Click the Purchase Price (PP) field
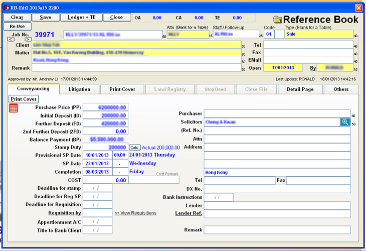The image size is (366, 251). point(105,107)
